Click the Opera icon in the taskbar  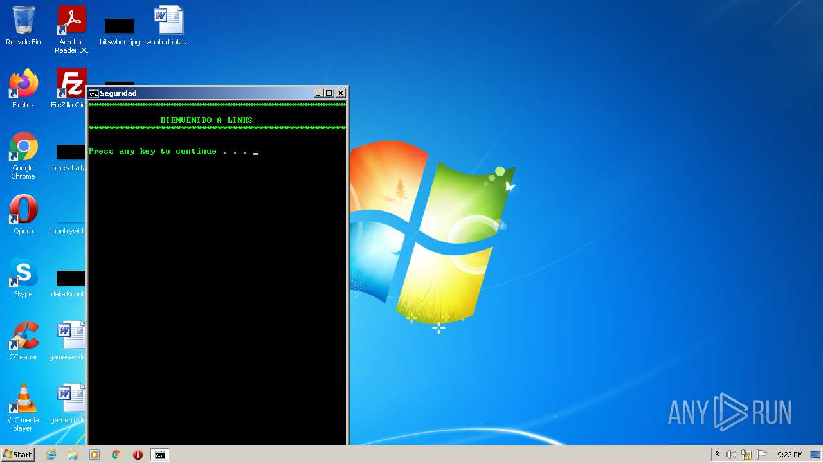point(138,455)
